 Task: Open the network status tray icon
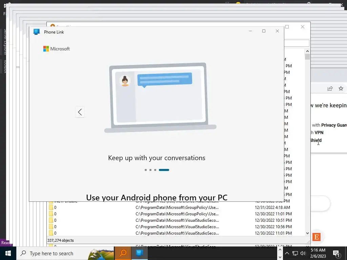pos(295,253)
